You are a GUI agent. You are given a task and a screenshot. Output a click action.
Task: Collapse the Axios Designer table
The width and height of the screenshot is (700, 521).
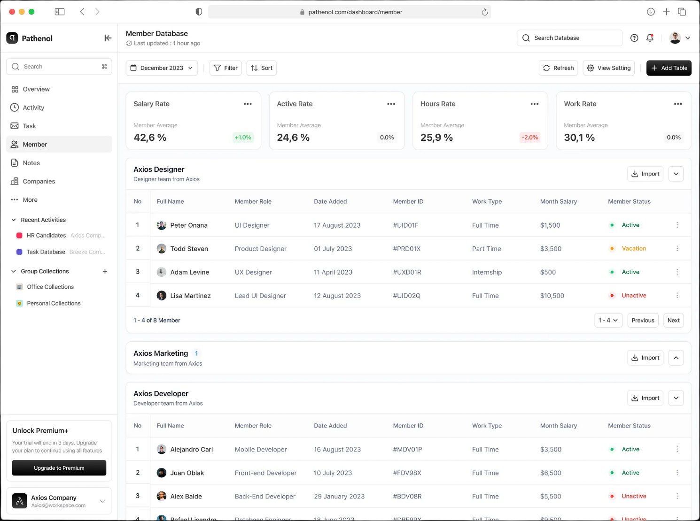(x=676, y=174)
